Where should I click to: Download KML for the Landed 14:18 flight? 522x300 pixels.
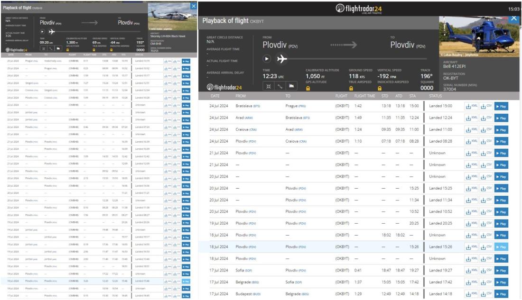click(x=471, y=294)
